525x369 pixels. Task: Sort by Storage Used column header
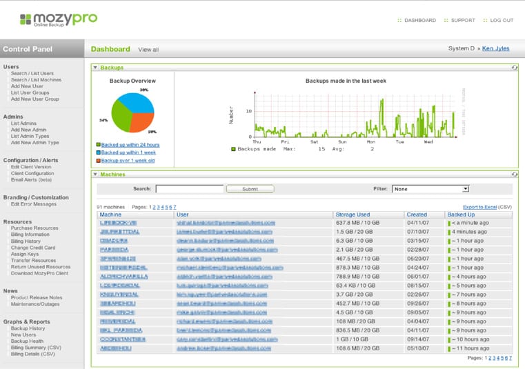[x=353, y=215]
